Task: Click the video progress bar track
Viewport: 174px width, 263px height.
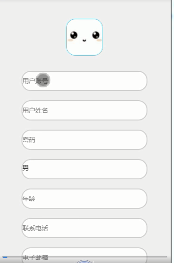Action: pyautogui.click(x=85, y=257)
